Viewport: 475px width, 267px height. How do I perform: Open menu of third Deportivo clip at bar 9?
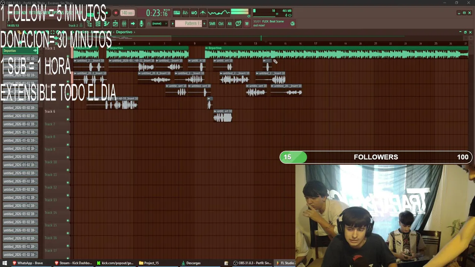(x=207, y=48)
